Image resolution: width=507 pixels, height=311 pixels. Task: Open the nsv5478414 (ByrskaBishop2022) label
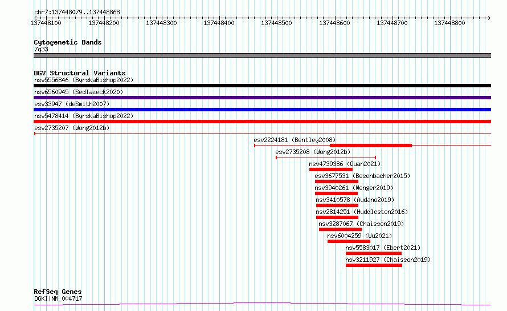coord(84,116)
